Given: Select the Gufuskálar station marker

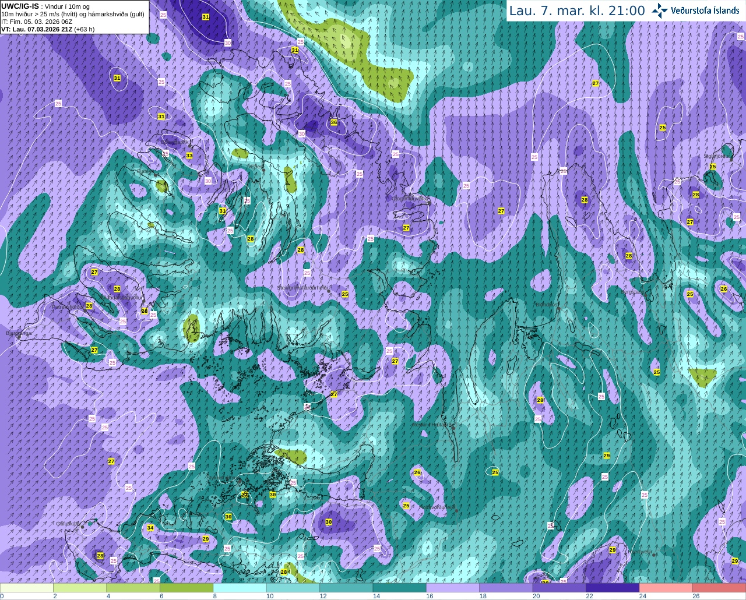Looking at the screenshot, I should pyautogui.click(x=82, y=527).
